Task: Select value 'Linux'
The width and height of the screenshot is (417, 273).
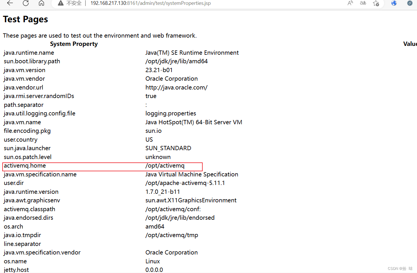Action: (153, 261)
